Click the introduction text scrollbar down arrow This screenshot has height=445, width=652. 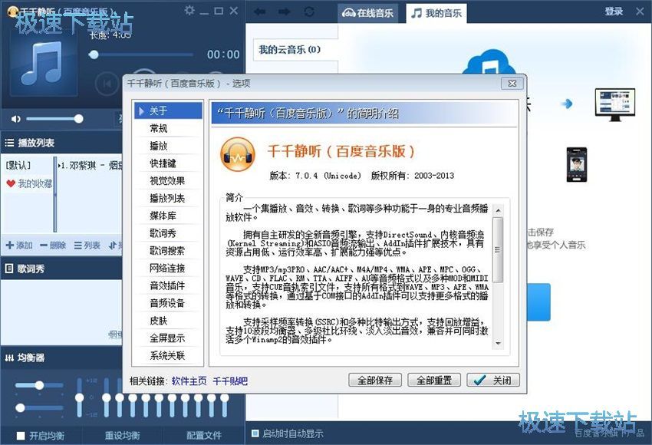tap(498, 344)
